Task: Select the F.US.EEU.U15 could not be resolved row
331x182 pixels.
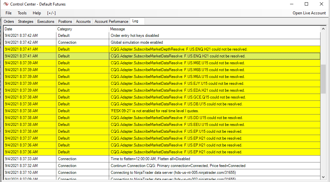Action: [162, 125]
